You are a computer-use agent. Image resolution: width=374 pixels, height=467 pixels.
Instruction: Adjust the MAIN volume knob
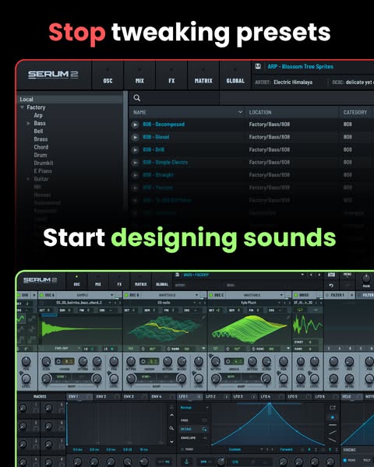(366, 279)
